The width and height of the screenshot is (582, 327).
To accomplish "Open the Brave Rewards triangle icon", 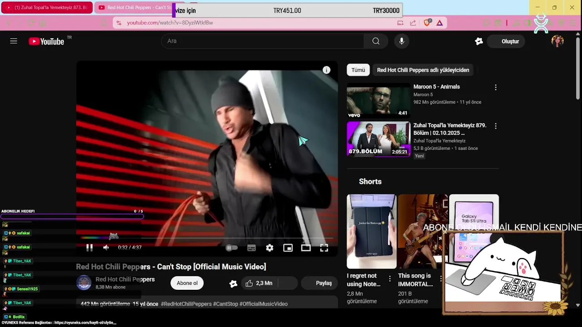I will tap(440, 23).
